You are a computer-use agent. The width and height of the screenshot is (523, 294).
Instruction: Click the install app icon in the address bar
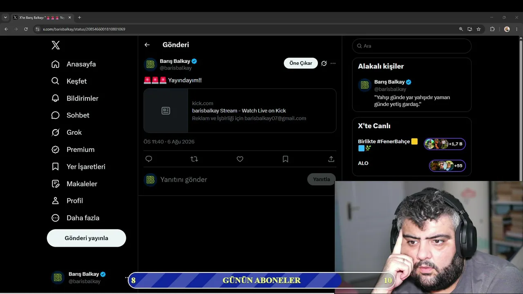[x=470, y=29]
